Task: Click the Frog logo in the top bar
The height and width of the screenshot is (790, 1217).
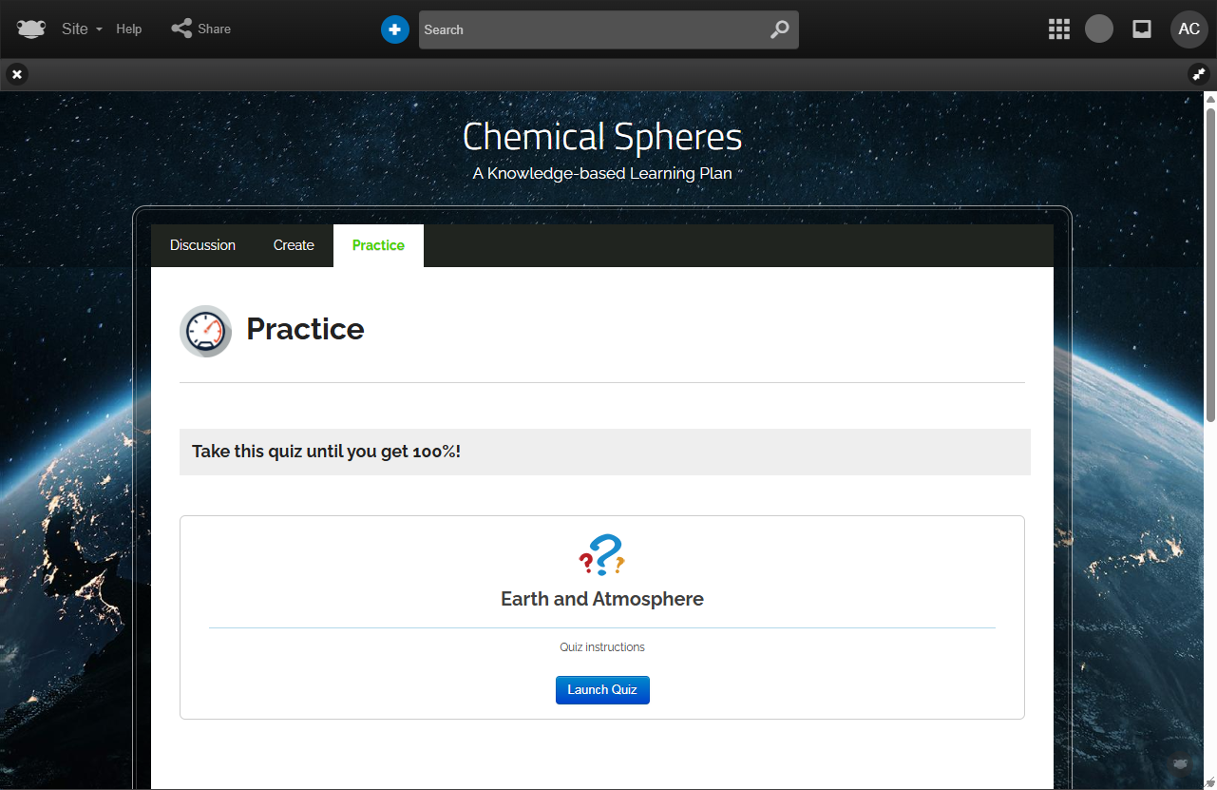Action: click(x=31, y=29)
